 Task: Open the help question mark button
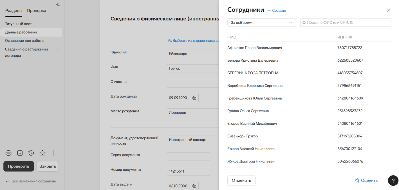point(393,180)
